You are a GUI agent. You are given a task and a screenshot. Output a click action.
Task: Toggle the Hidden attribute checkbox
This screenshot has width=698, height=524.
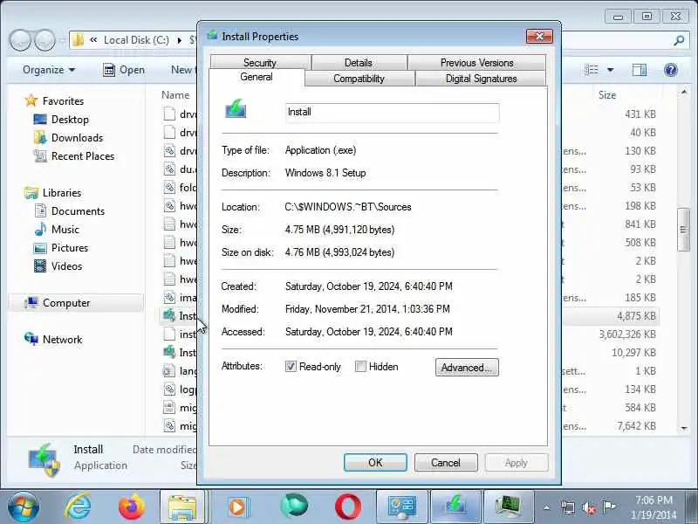point(360,367)
